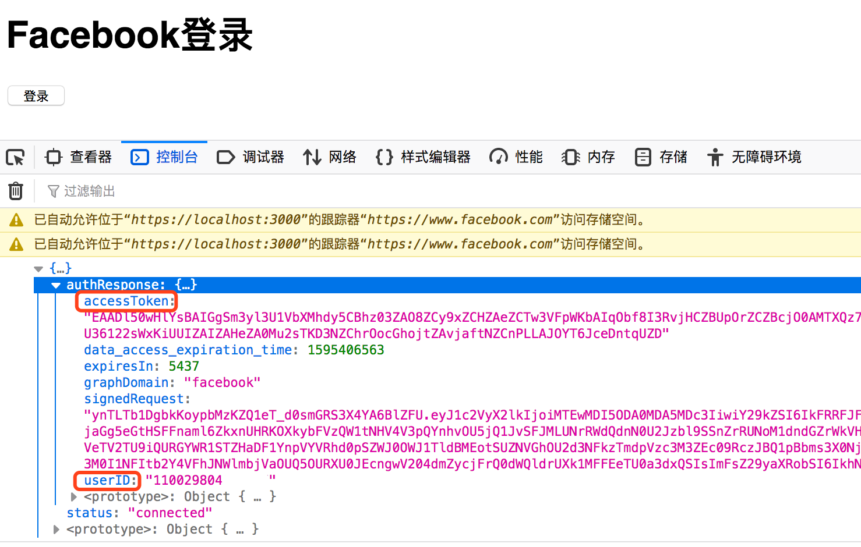Open the 网络 network tab

330,157
